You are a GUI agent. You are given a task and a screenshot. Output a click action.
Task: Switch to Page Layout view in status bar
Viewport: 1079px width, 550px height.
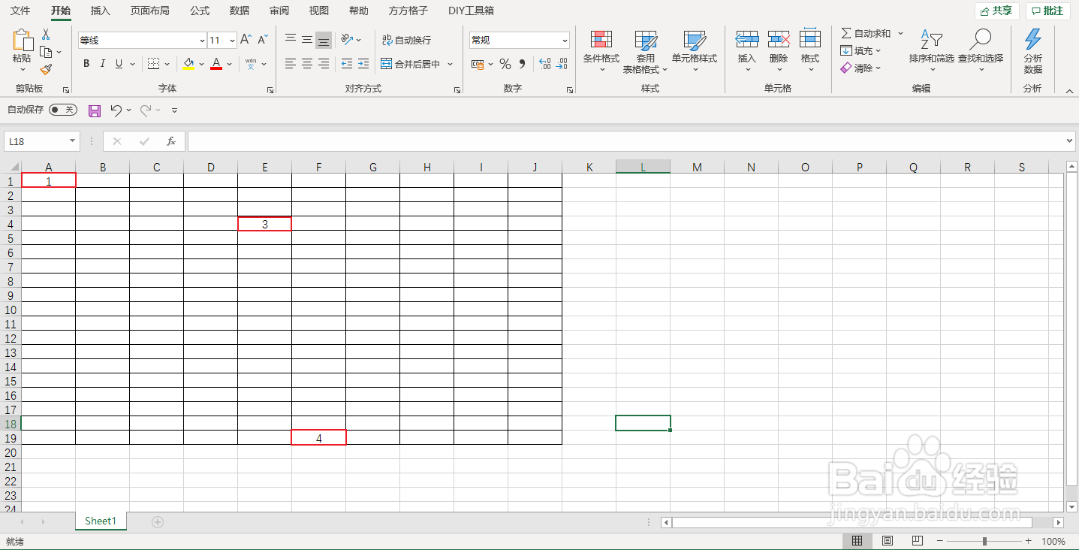[887, 541]
